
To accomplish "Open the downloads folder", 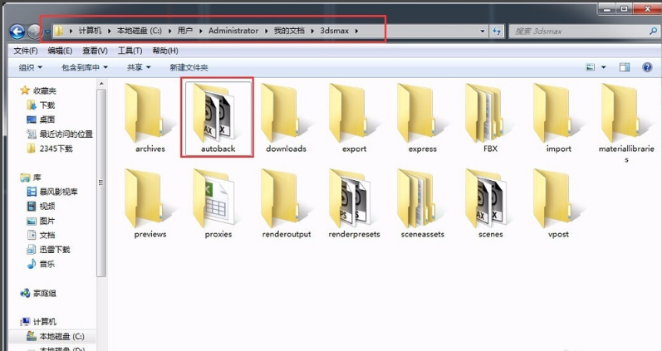I will click(x=286, y=118).
